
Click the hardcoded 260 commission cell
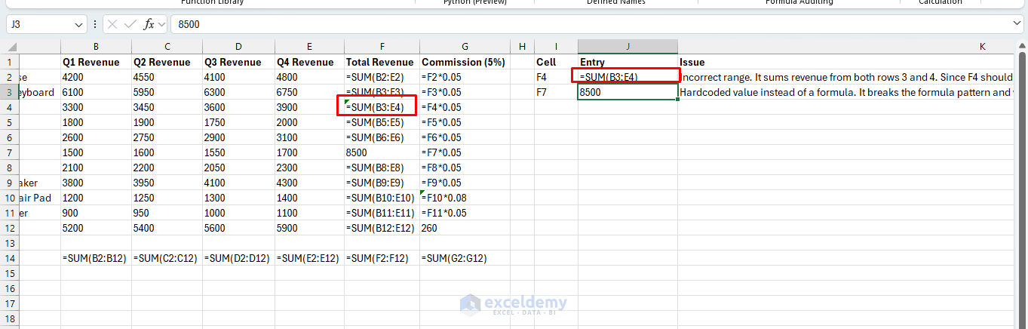465,228
